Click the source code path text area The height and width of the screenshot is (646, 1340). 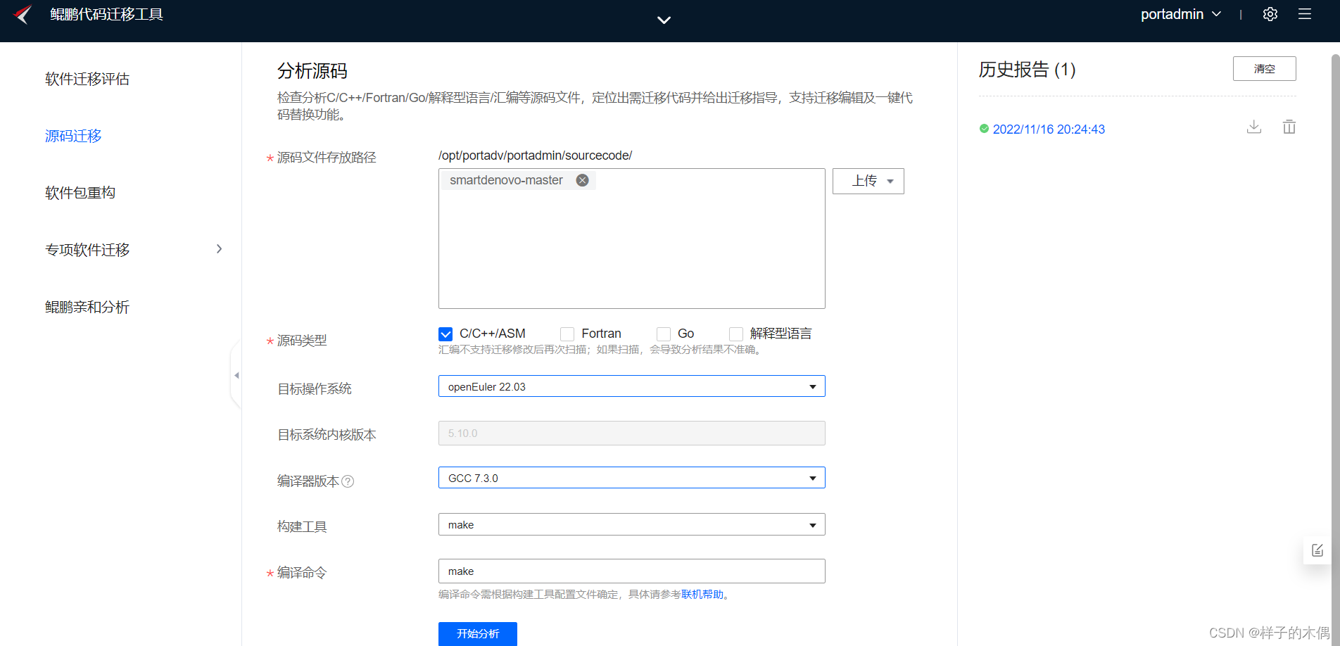632,239
